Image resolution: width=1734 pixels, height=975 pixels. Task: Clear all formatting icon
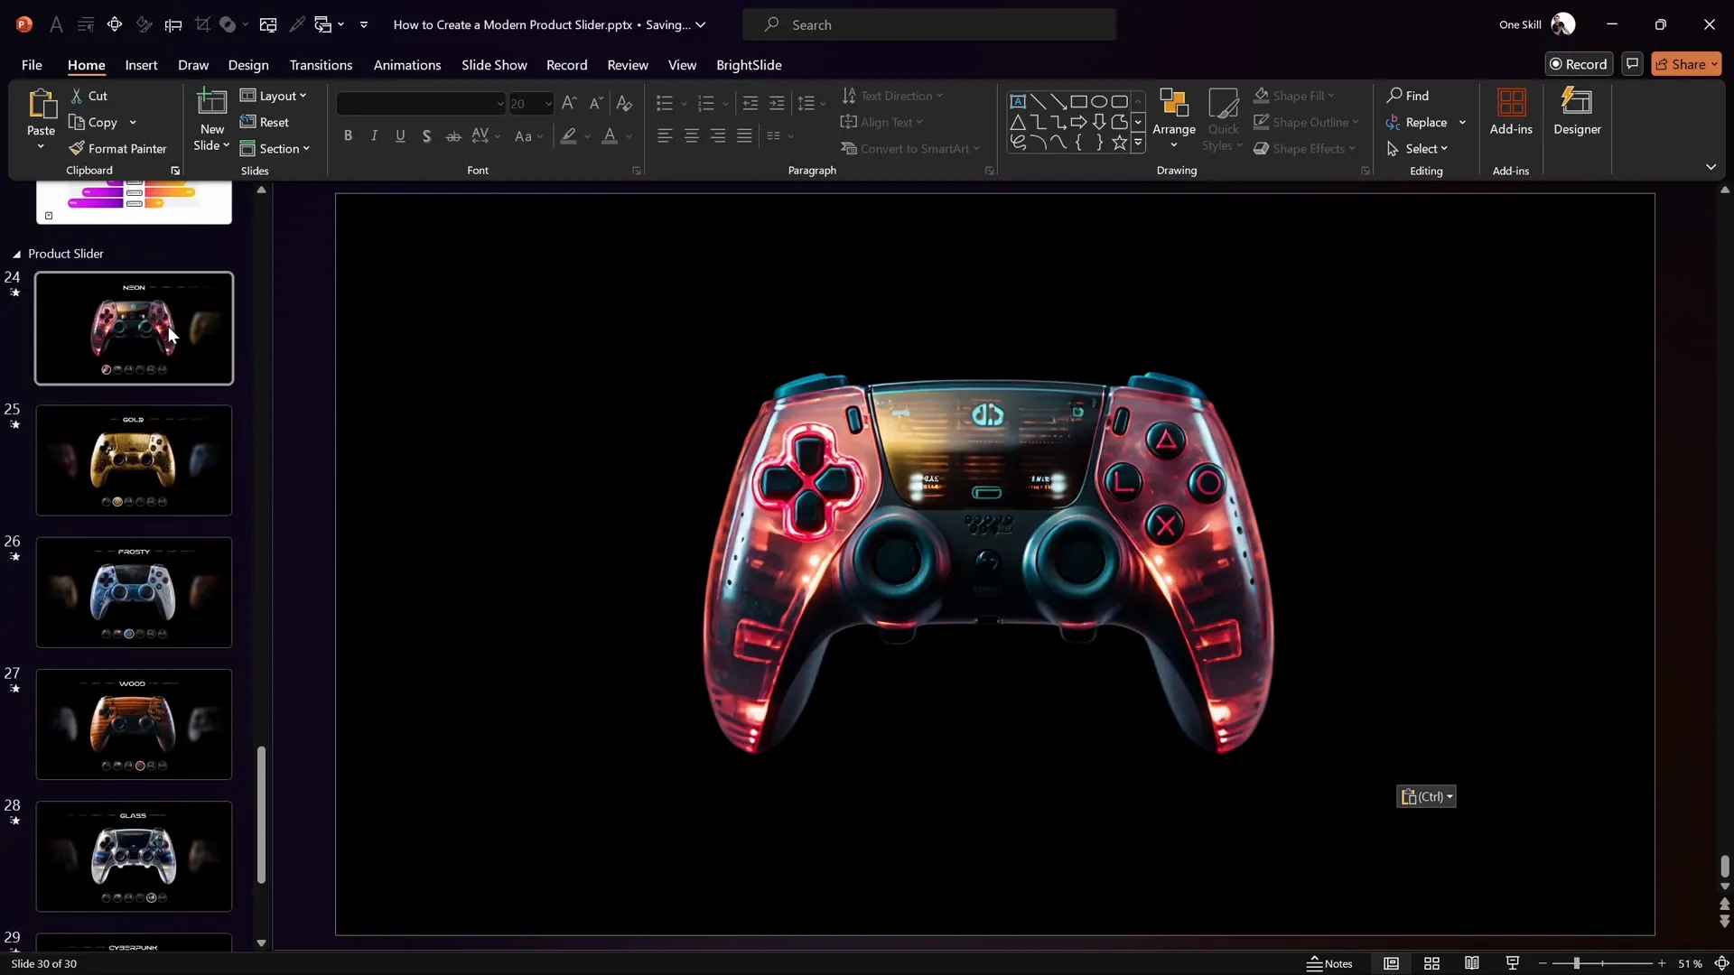point(624,103)
